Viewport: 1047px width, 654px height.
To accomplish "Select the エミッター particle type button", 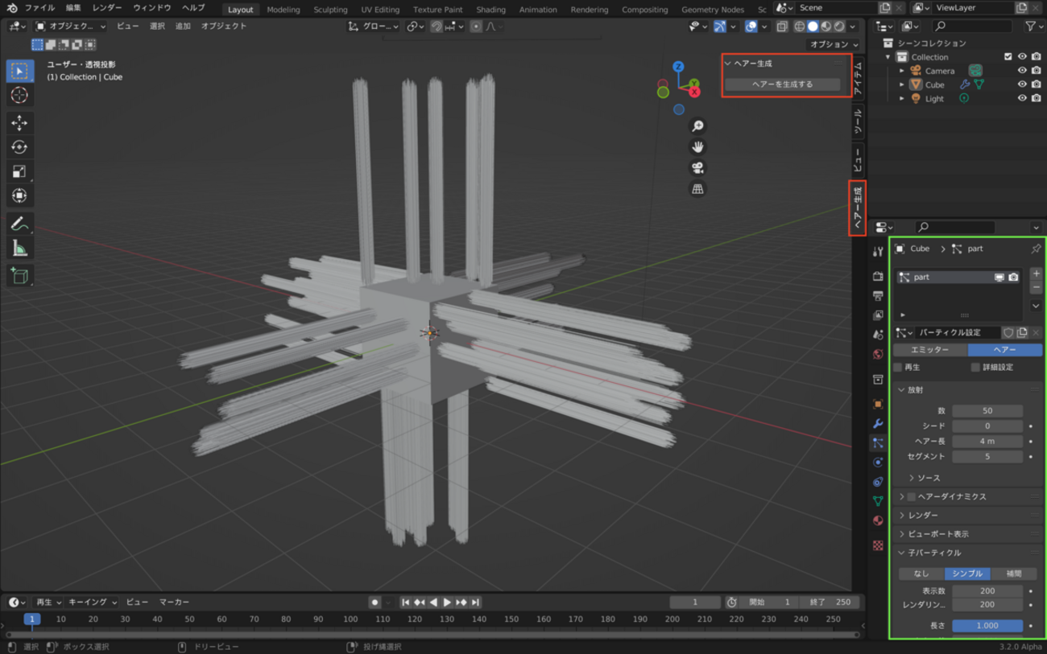I will pos(929,350).
